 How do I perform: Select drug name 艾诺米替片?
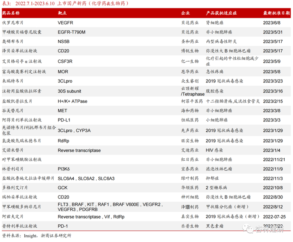click(13, 150)
